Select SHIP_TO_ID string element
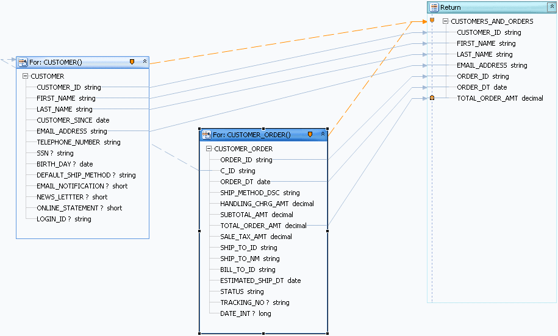The image size is (558, 336). tap(249, 248)
